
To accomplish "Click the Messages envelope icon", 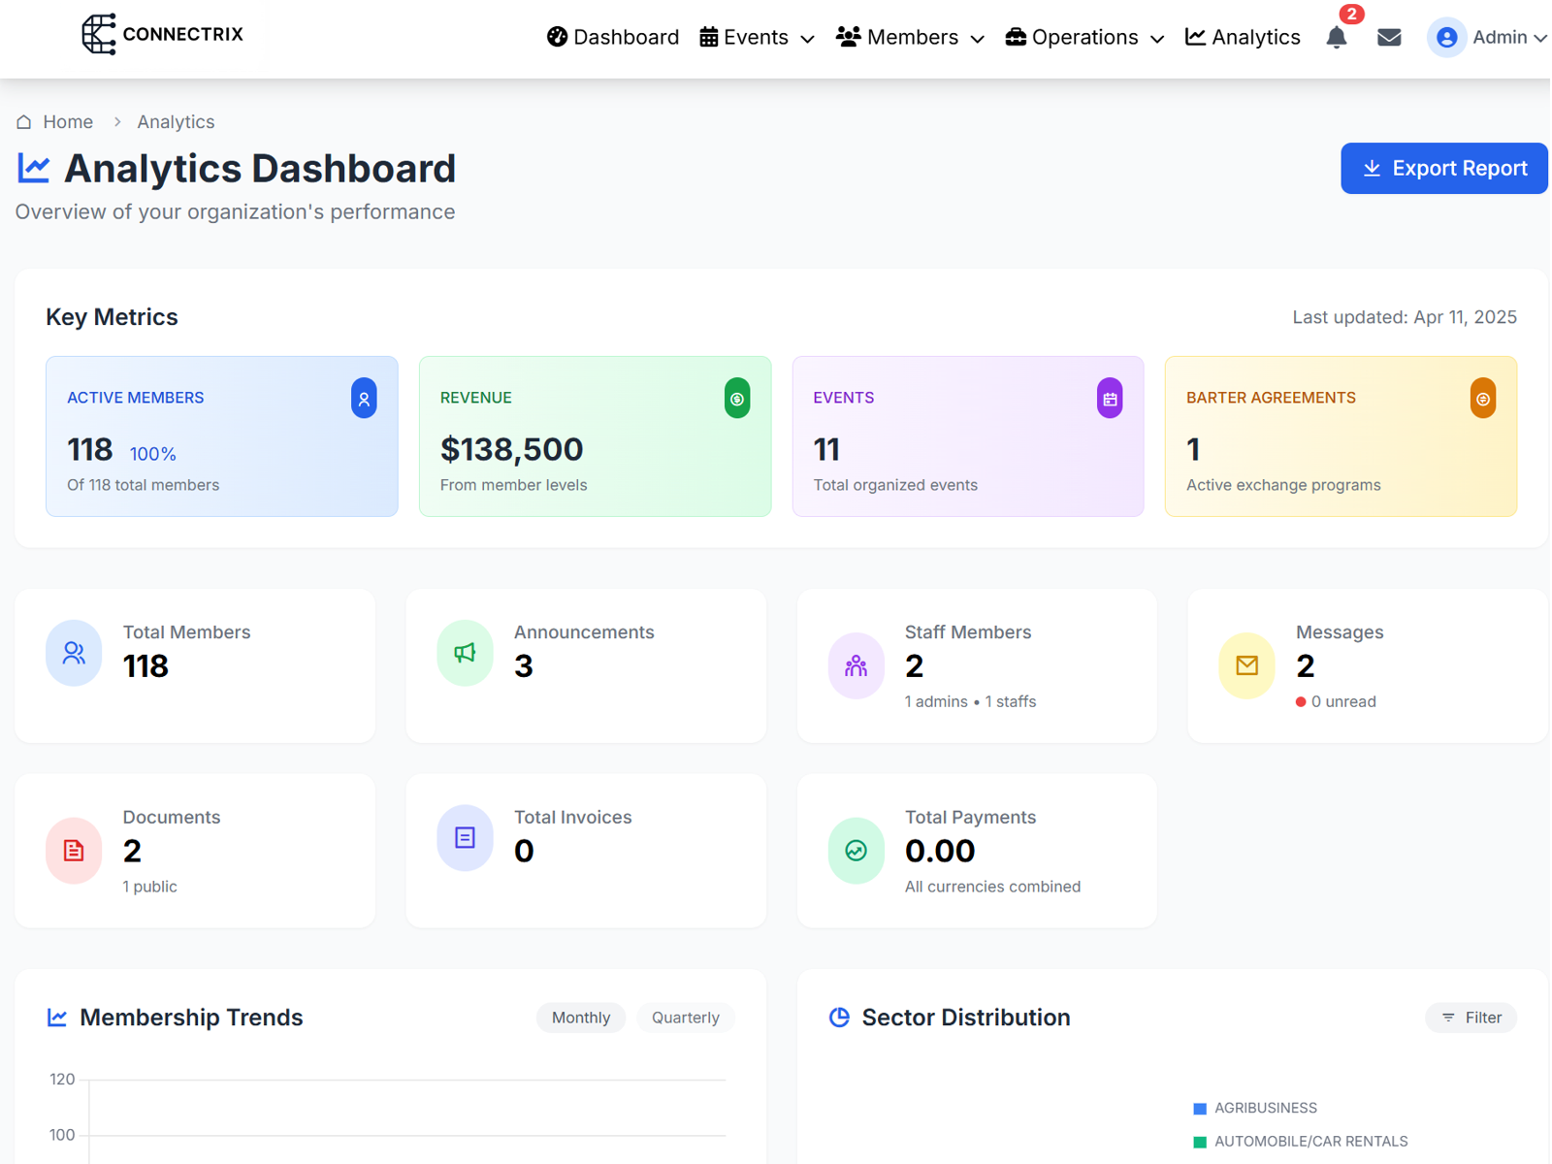I will coord(1246,666).
